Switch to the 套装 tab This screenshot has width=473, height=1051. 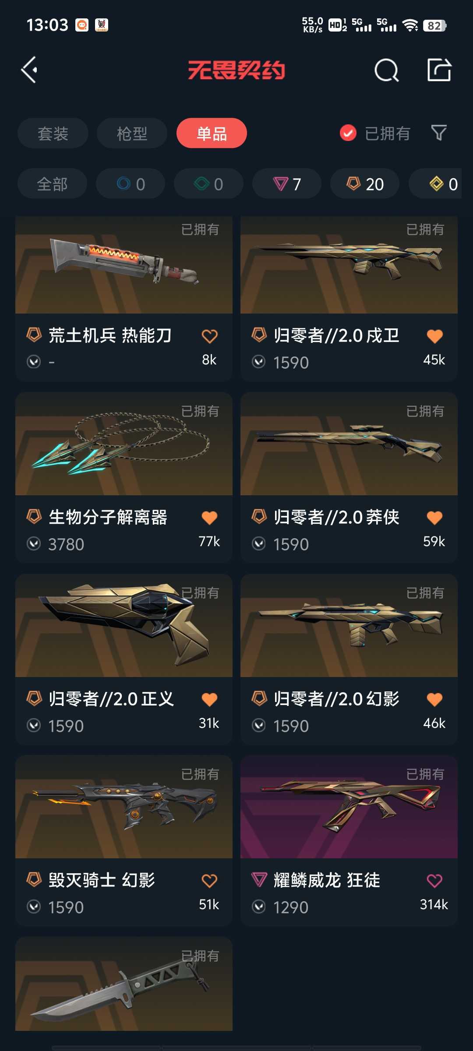coord(53,133)
